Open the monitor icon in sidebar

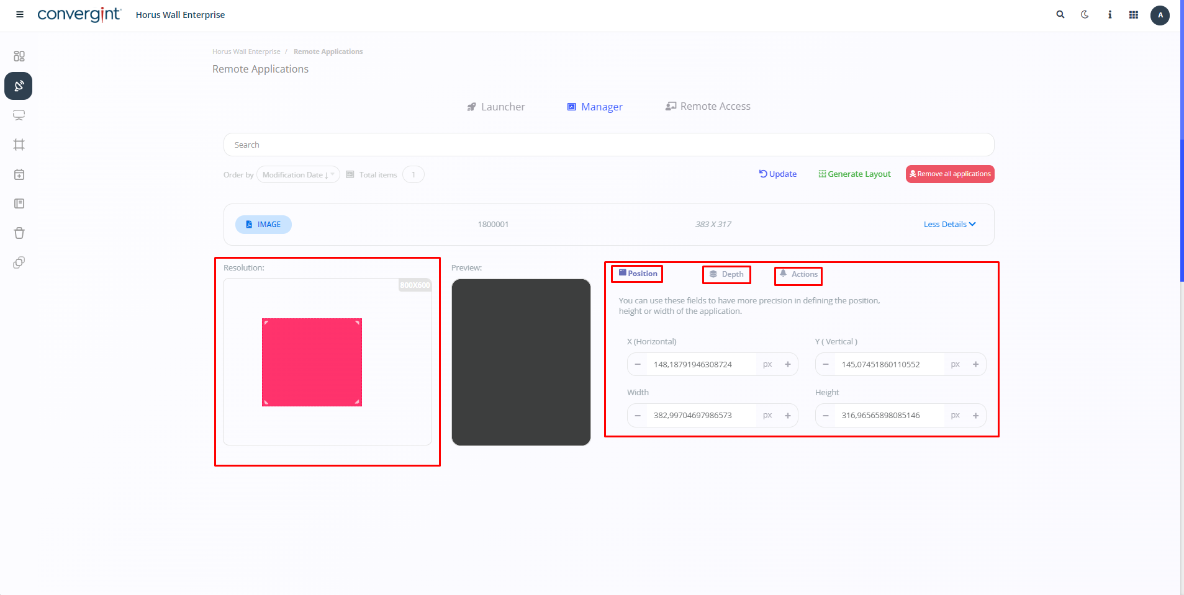point(19,115)
